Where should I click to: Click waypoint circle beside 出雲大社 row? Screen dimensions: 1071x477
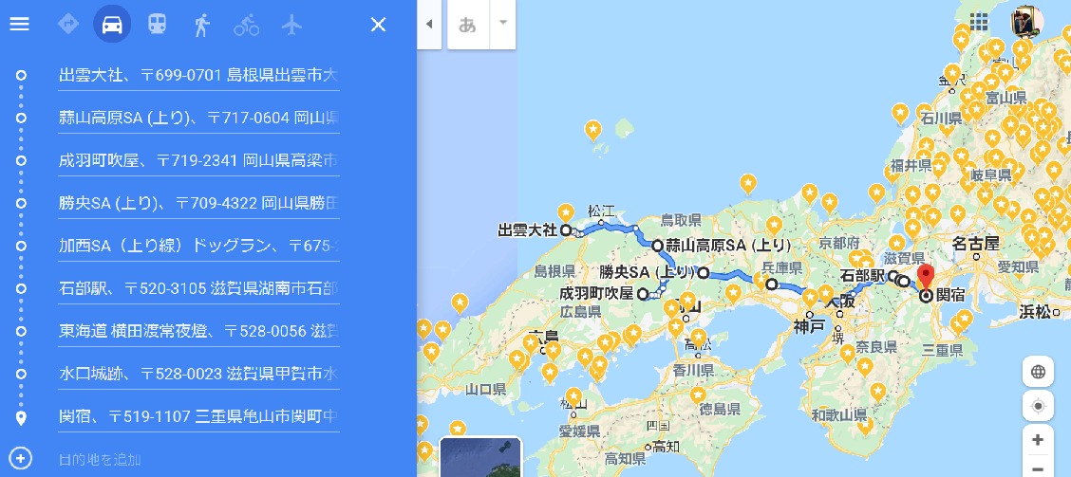click(21, 75)
